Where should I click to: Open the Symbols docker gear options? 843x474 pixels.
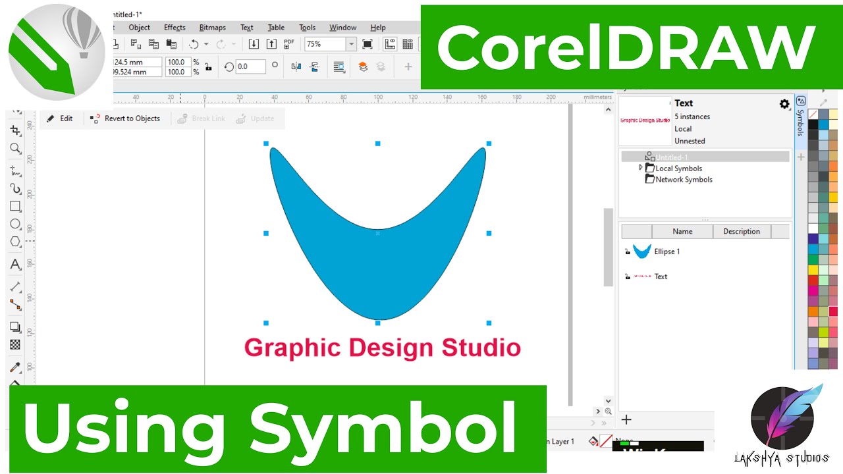(784, 104)
